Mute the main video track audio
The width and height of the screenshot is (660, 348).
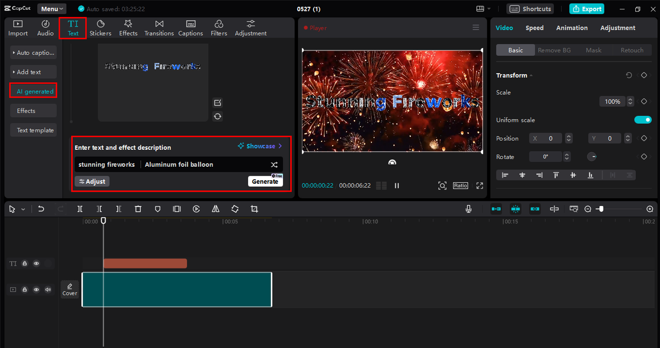[48, 290]
